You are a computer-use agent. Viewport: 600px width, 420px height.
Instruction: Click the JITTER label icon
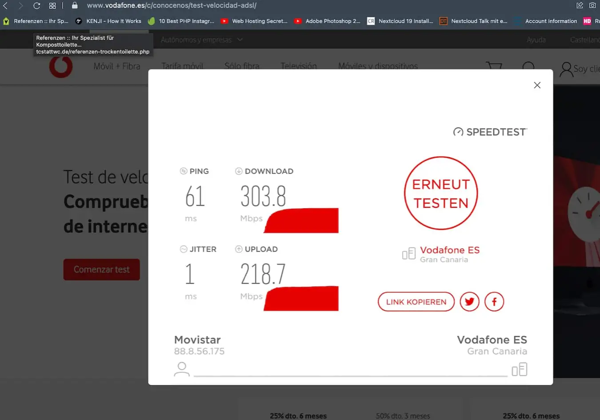click(184, 249)
